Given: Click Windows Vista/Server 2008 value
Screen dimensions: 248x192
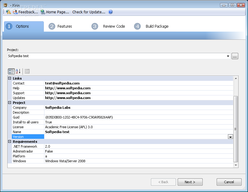Looking at the screenshot, I should coord(65,161).
